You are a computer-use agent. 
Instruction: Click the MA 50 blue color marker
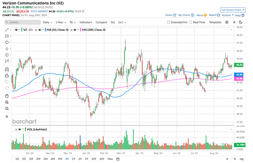point(46,30)
